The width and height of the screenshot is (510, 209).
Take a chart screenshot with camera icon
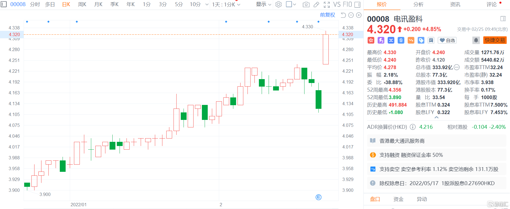[x=306, y=4]
